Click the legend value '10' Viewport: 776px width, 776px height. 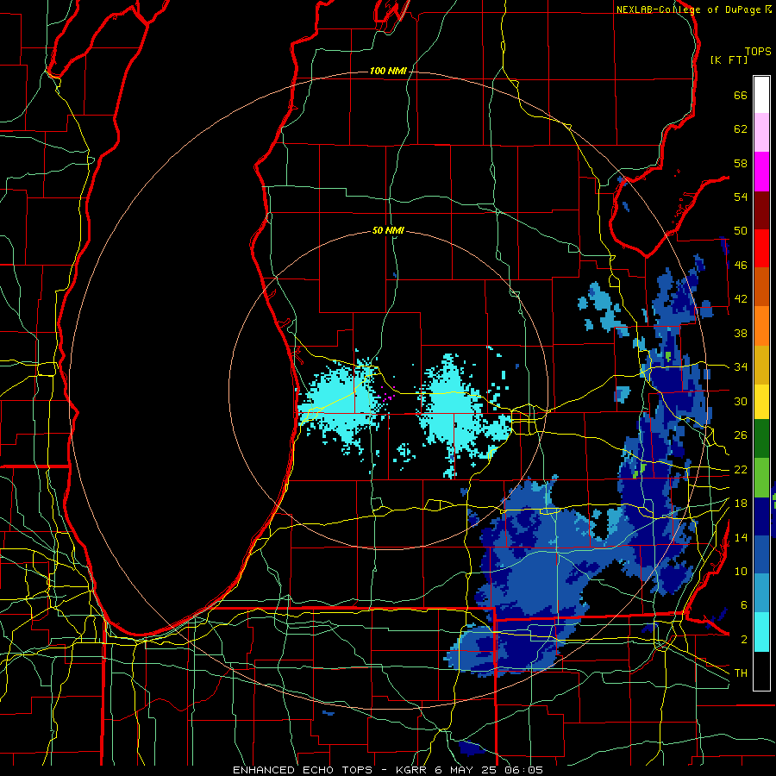741,571
